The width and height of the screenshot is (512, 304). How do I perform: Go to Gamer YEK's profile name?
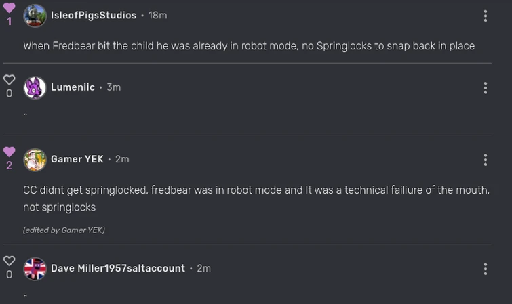point(77,160)
